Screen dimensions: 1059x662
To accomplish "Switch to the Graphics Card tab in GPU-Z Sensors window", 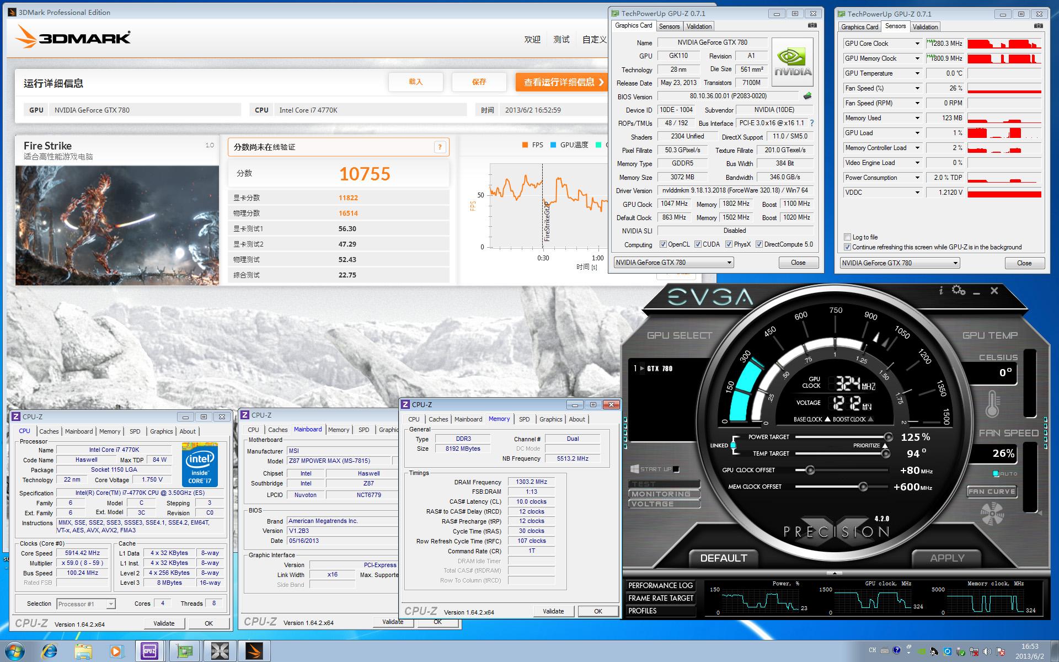I will pyautogui.click(x=859, y=27).
